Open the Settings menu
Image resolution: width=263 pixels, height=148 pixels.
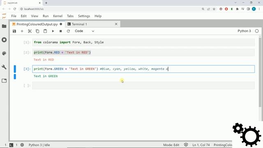pos(84,16)
